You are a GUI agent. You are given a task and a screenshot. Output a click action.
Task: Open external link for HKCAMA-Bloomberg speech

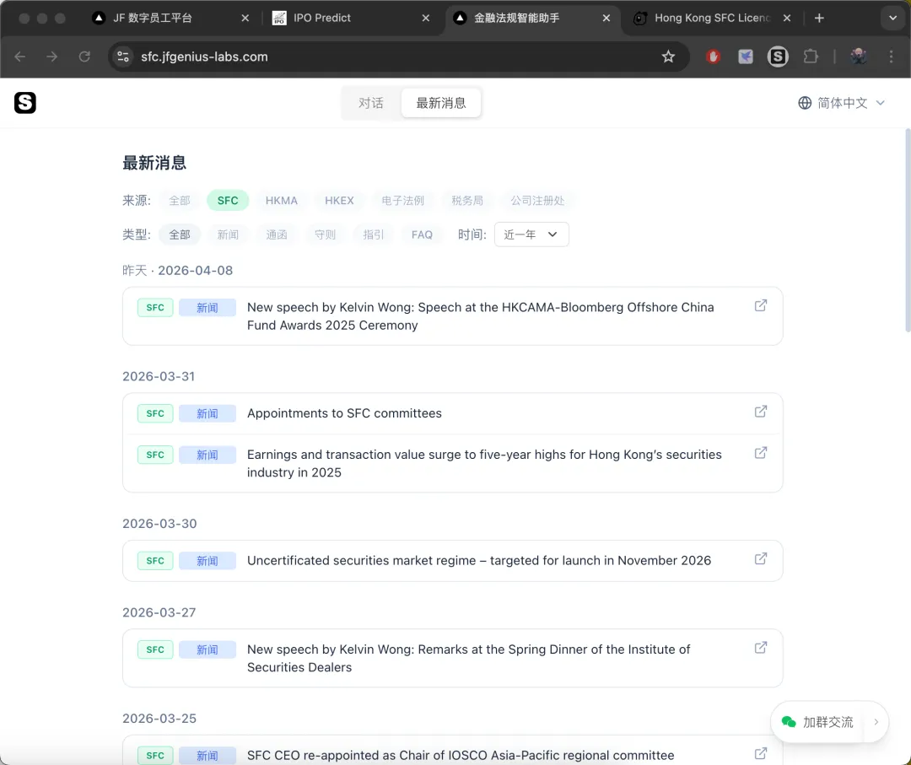click(761, 305)
